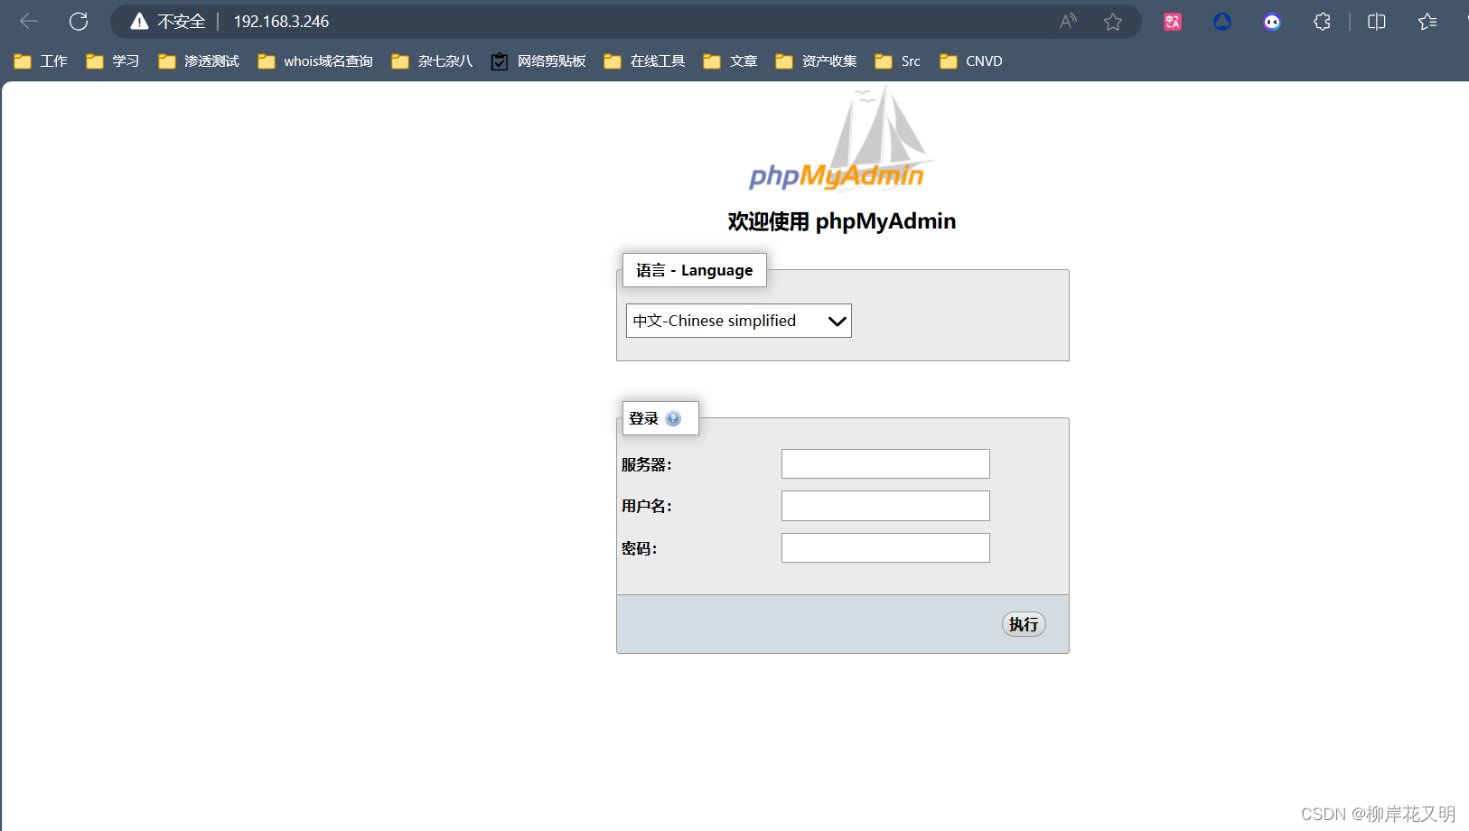Open the whois域名查询 bookmark folder

click(x=315, y=61)
